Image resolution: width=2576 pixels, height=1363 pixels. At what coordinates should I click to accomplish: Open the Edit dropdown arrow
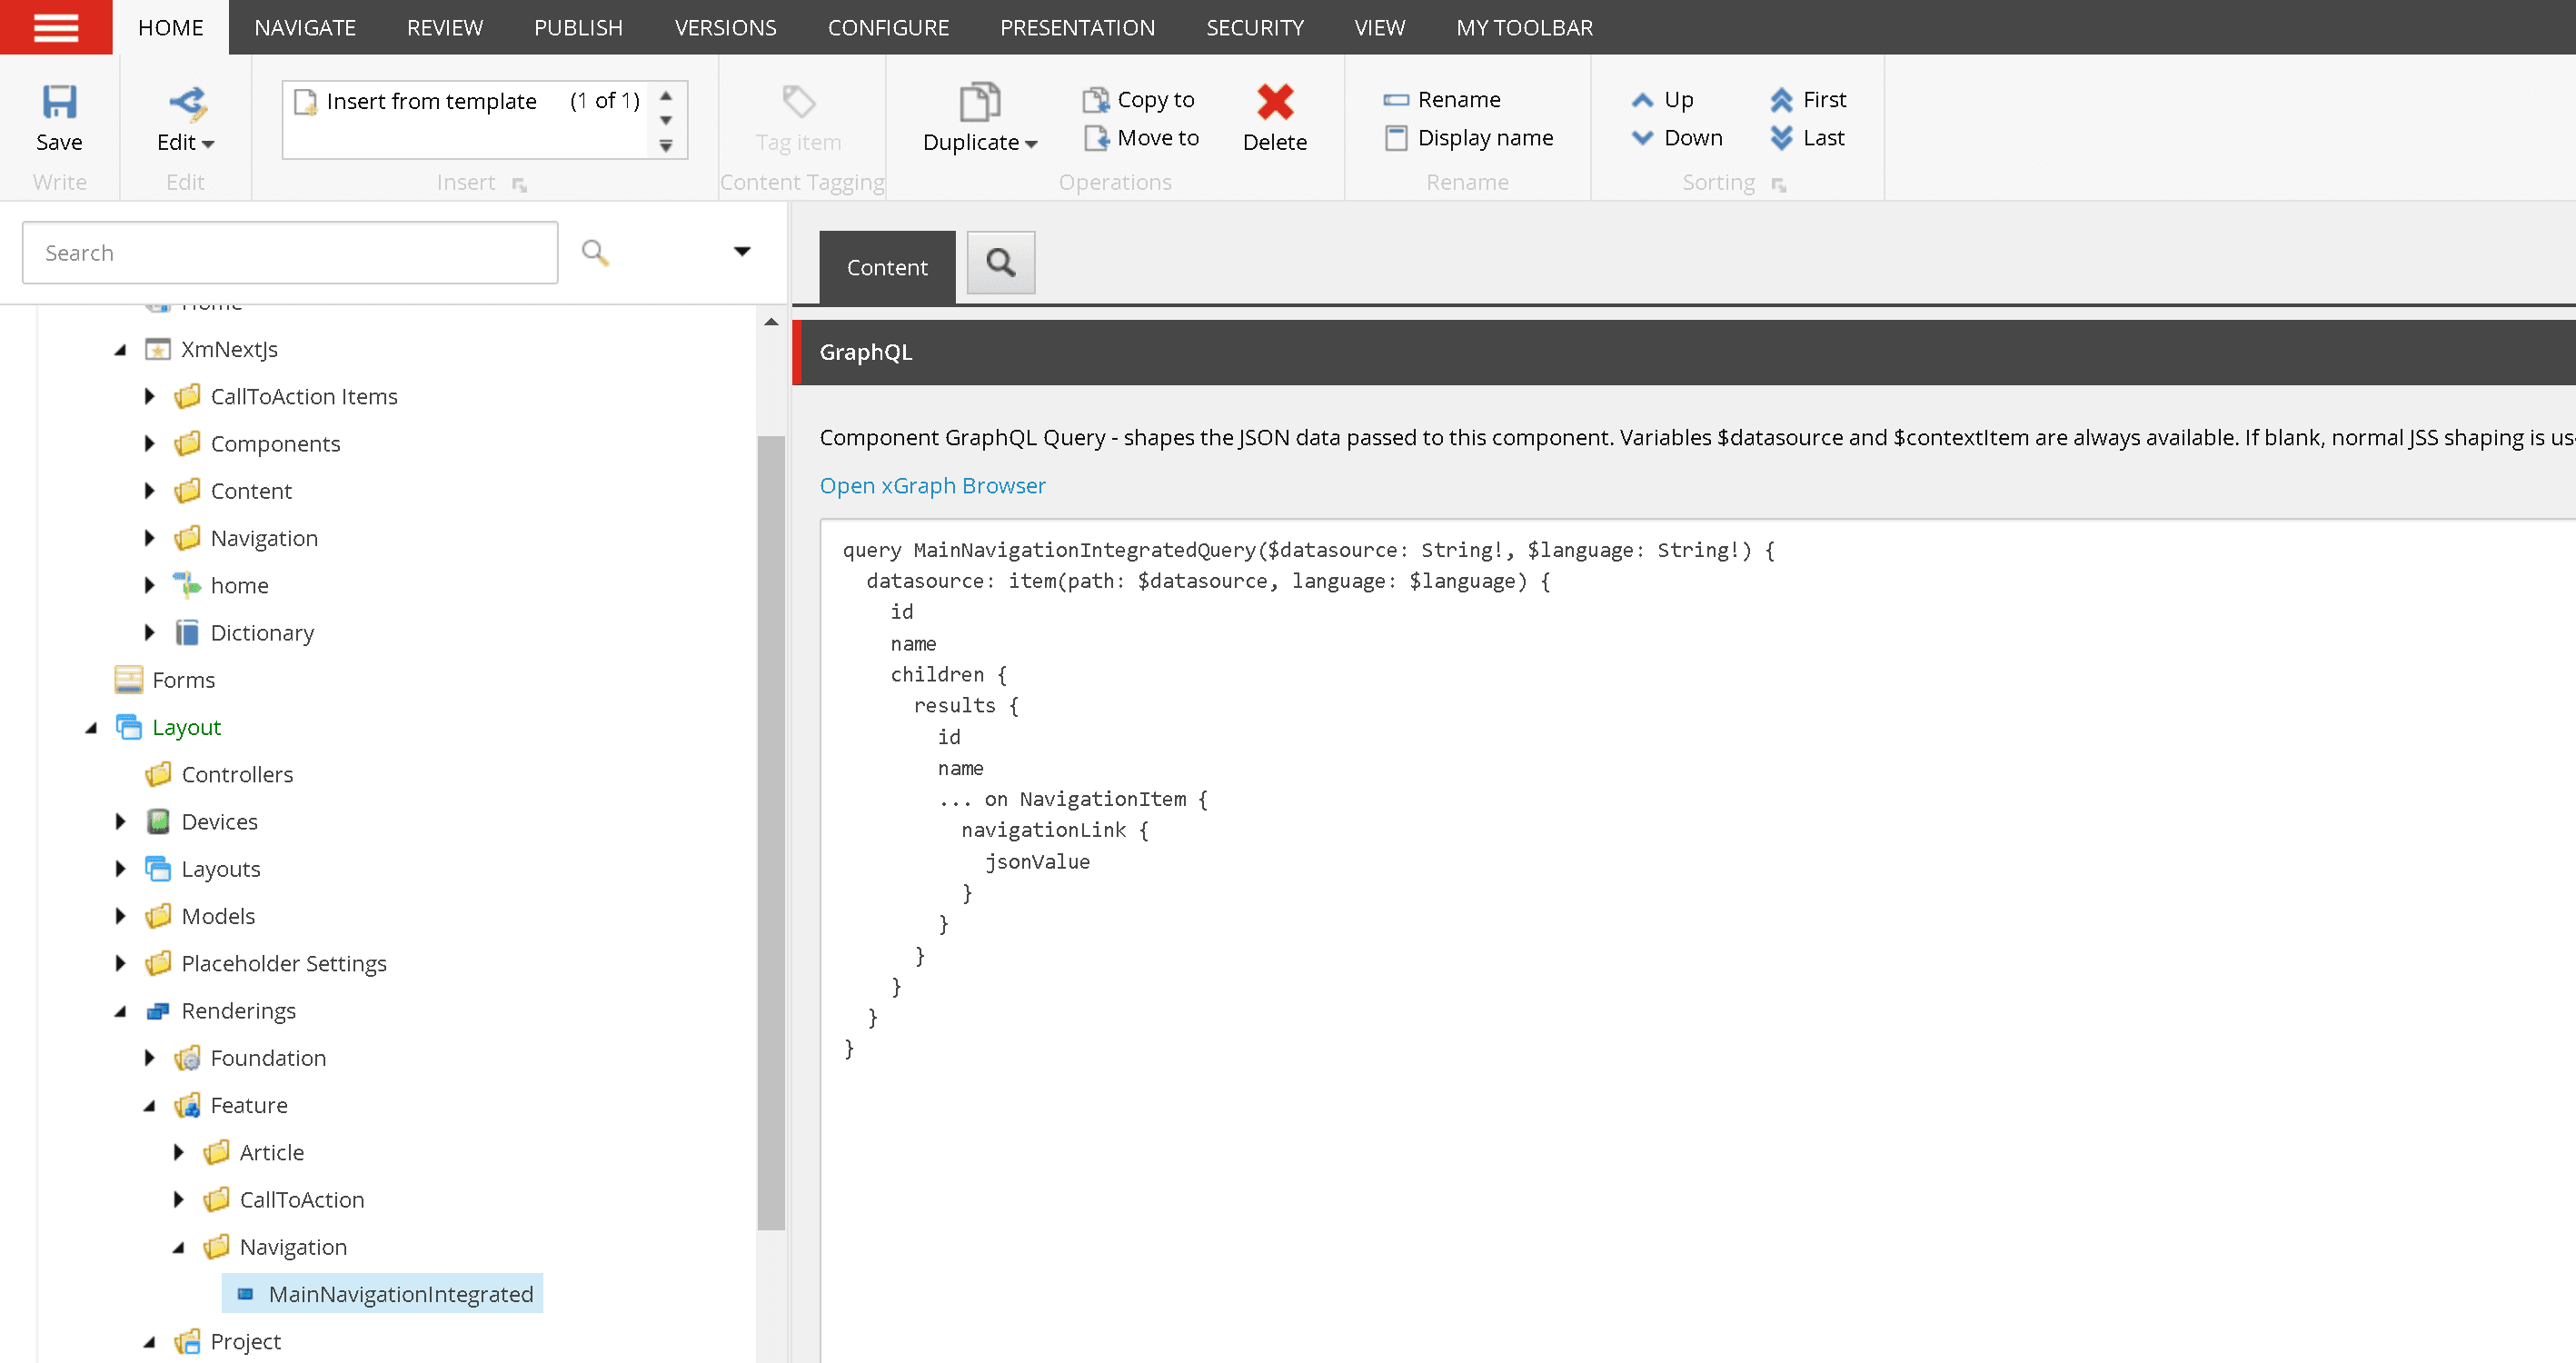[208, 144]
